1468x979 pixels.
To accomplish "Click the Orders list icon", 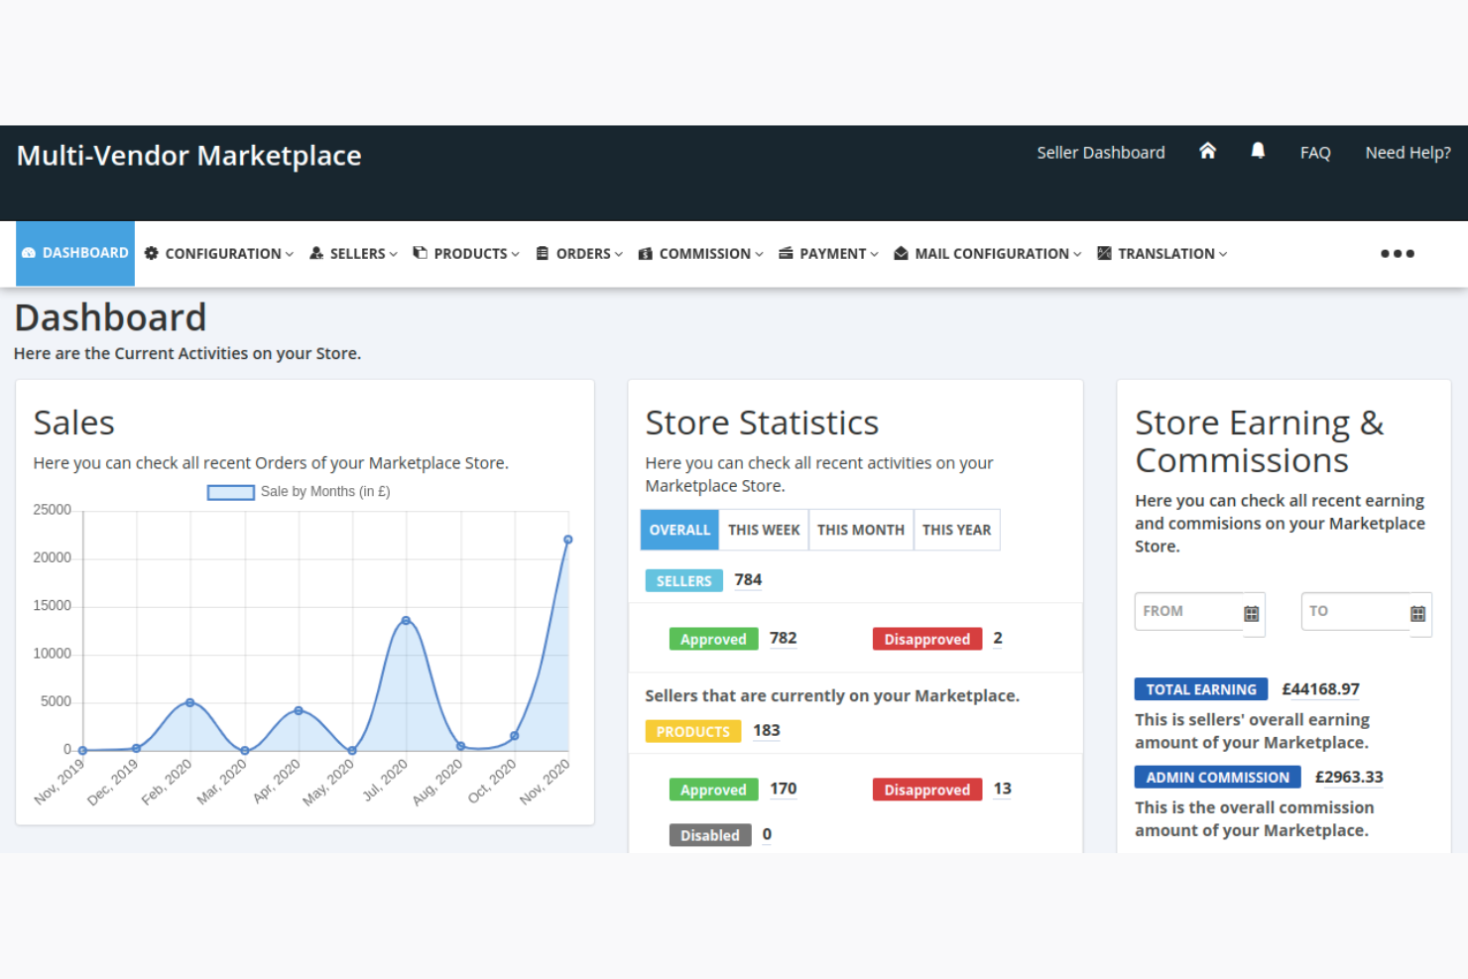I will (x=542, y=253).
